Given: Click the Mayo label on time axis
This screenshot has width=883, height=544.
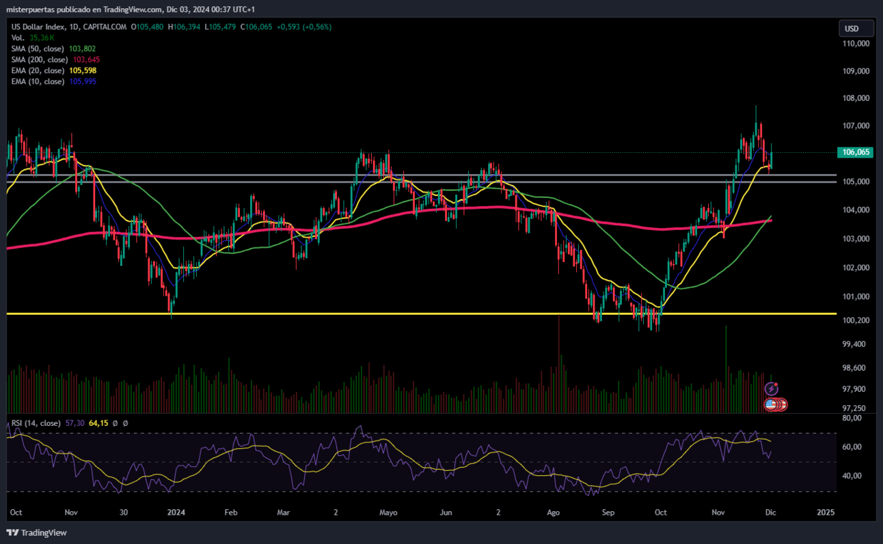Looking at the screenshot, I should (x=388, y=512).
